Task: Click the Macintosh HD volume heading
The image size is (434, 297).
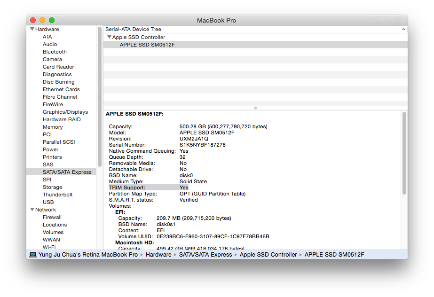Action: coord(135,242)
